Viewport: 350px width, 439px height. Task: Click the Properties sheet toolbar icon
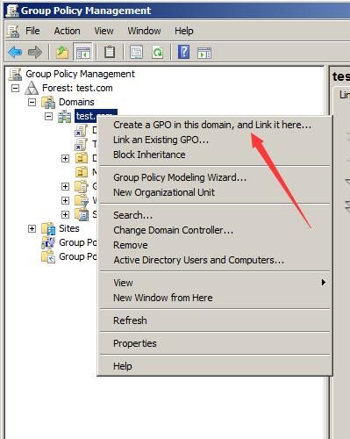pyautogui.click(x=136, y=53)
